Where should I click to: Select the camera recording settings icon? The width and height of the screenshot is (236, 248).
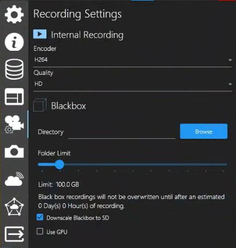click(14, 125)
